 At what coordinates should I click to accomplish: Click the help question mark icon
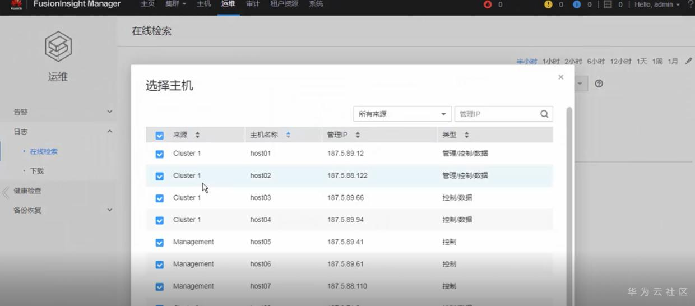pos(599,84)
